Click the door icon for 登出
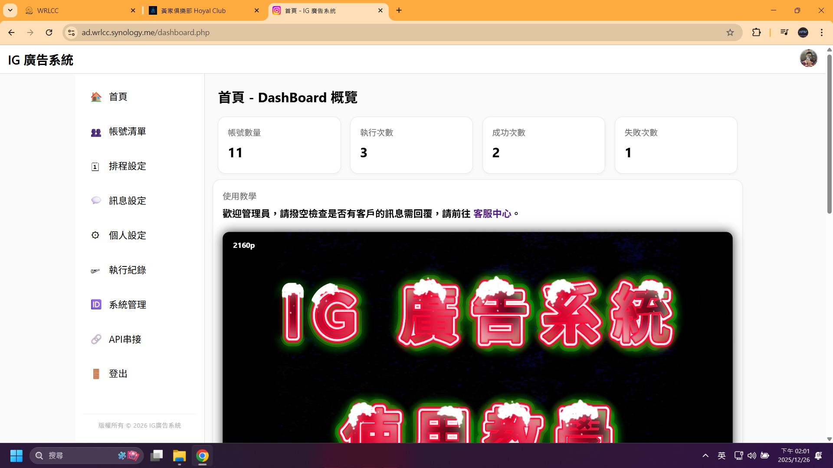Screen dimensions: 833x468 [x=96, y=374]
